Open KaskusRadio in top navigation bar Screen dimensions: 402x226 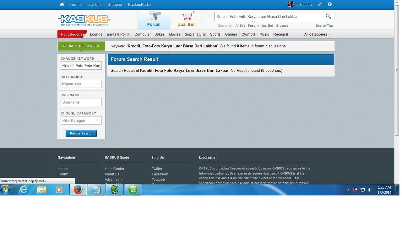pyautogui.click(x=139, y=4)
